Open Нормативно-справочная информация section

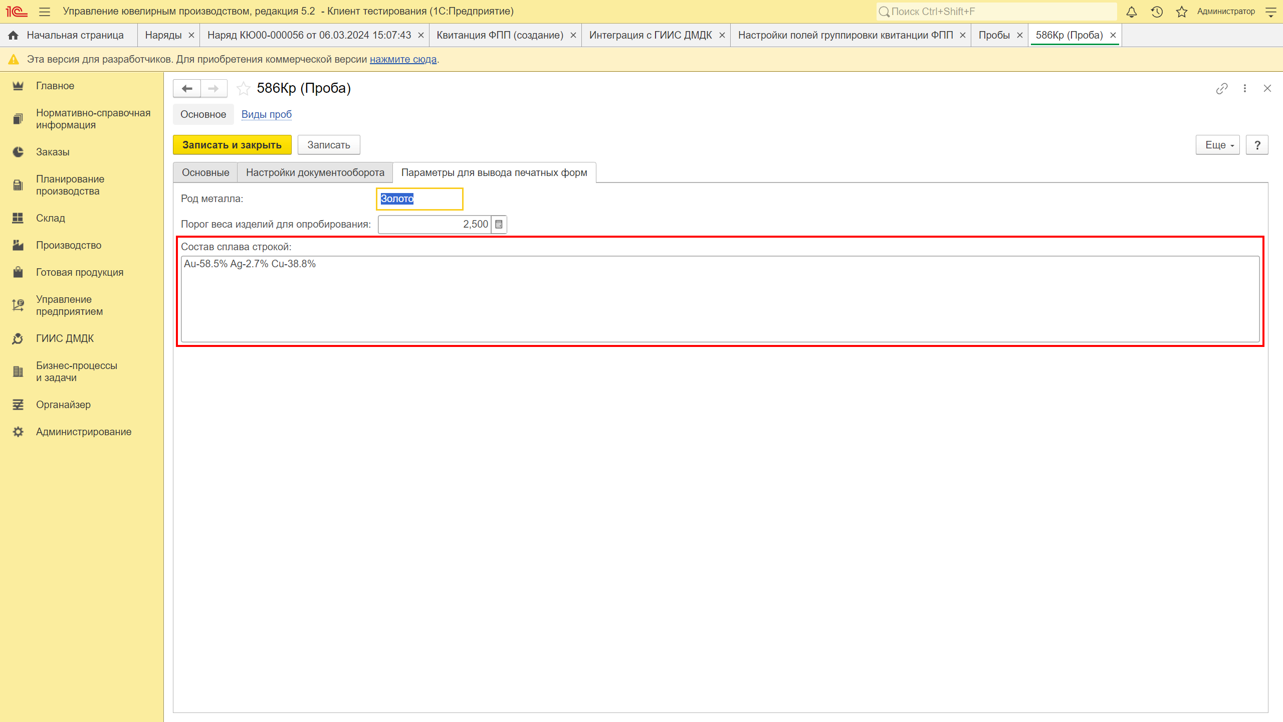[x=82, y=119]
